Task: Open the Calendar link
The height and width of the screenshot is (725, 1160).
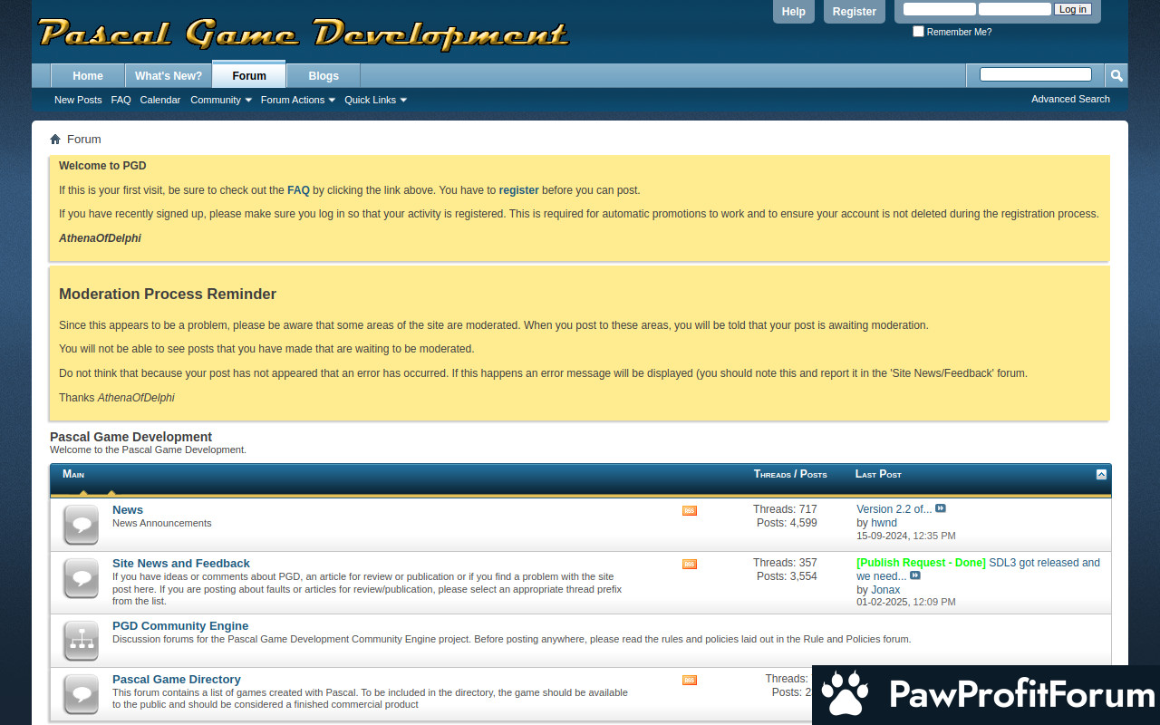Action: (160, 100)
